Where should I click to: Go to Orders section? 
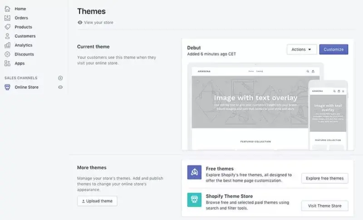coord(21,18)
